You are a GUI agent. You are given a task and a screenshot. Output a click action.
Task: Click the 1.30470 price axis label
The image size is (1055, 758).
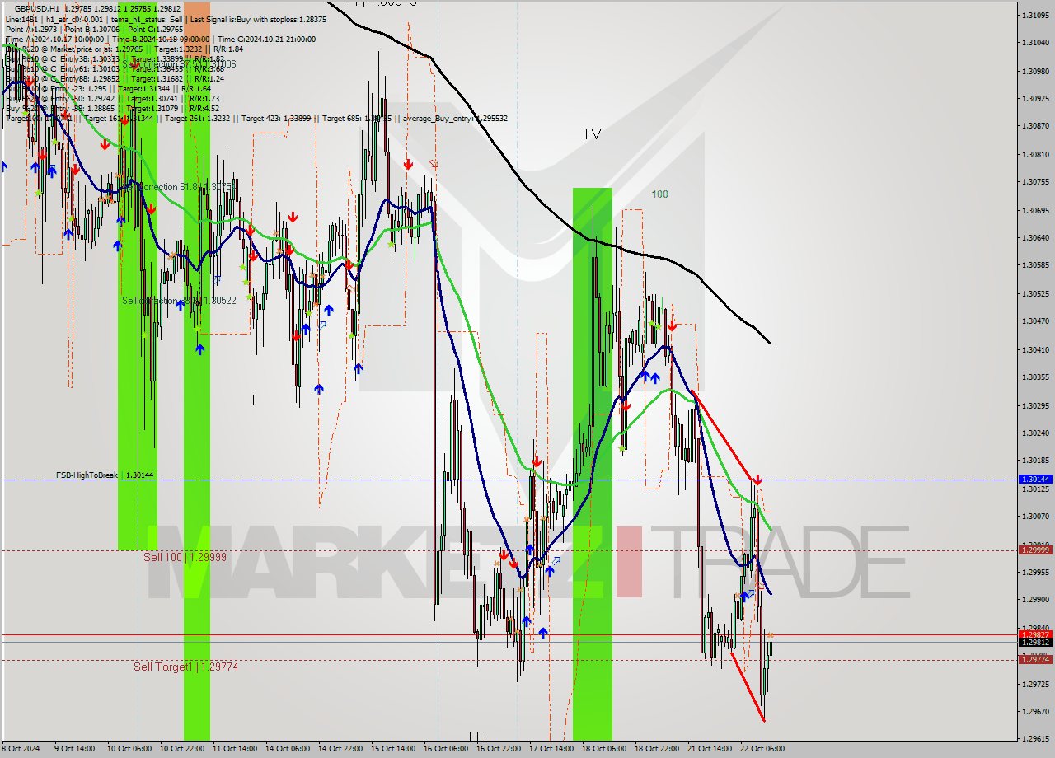[x=1034, y=321]
